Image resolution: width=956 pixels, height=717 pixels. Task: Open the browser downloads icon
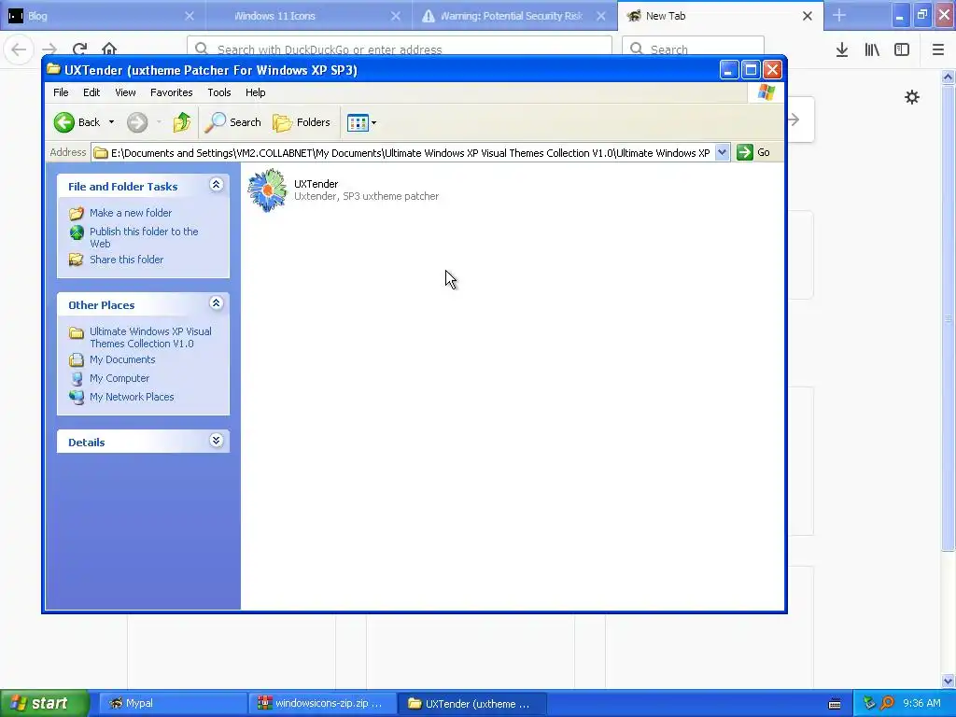coord(842,49)
